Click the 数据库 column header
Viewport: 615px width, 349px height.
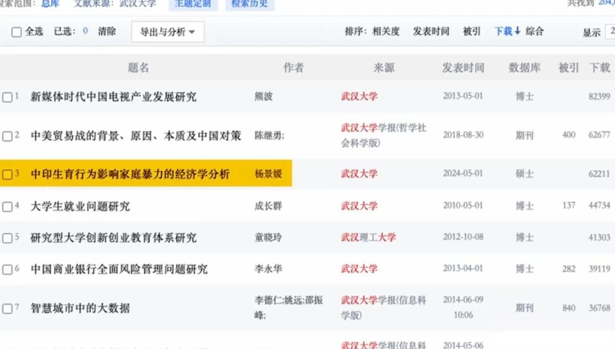coord(524,68)
